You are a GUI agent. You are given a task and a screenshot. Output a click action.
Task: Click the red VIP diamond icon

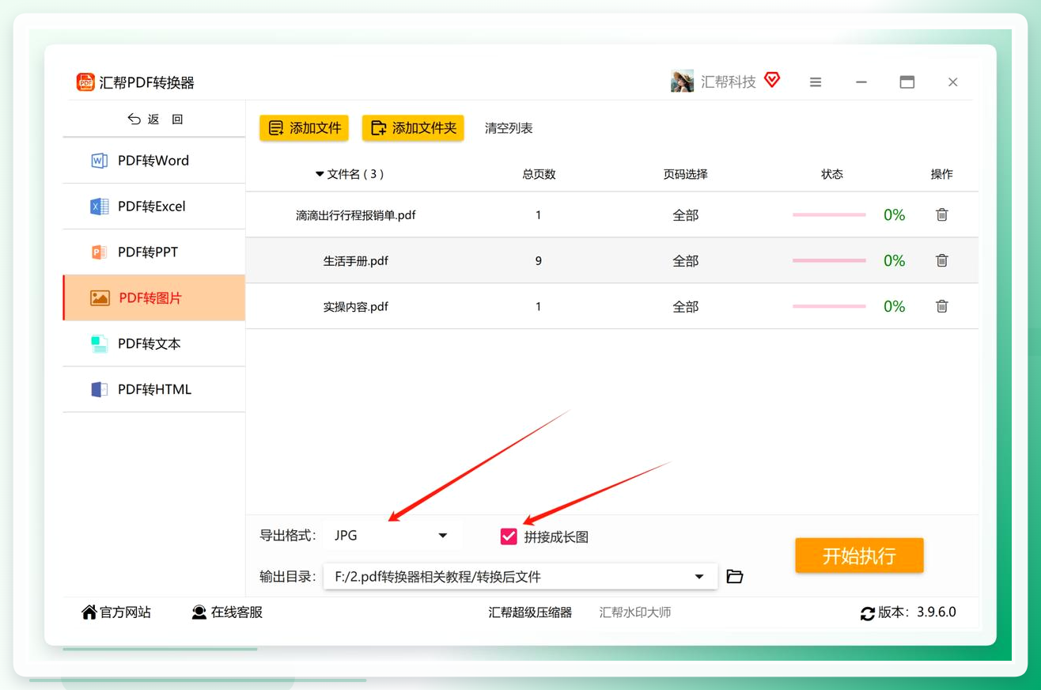(x=772, y=80)
